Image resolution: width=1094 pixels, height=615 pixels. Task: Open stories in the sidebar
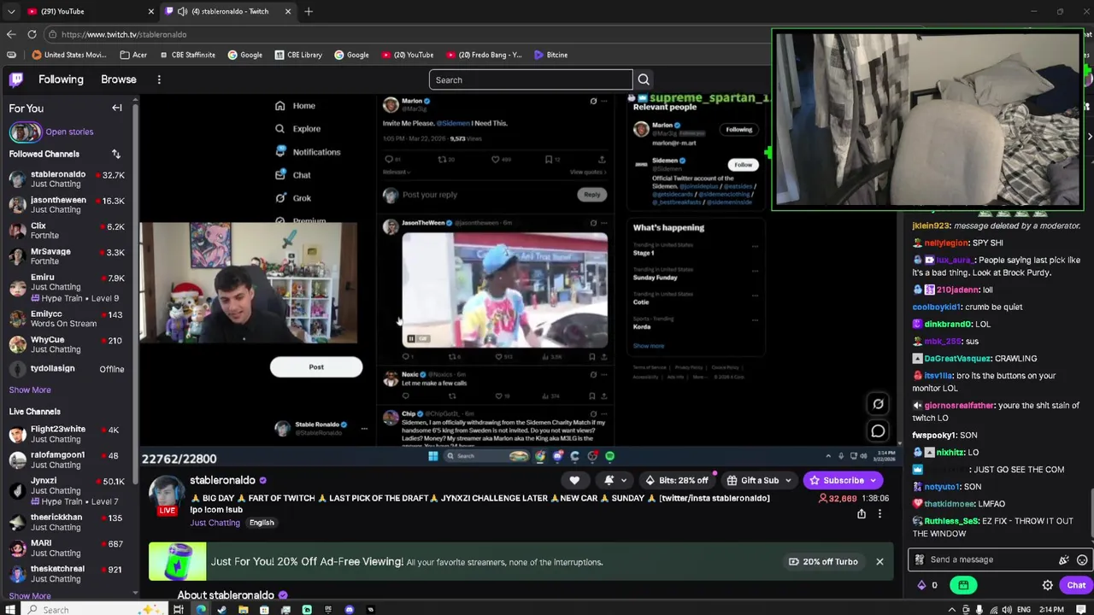(x=69, y=132)
